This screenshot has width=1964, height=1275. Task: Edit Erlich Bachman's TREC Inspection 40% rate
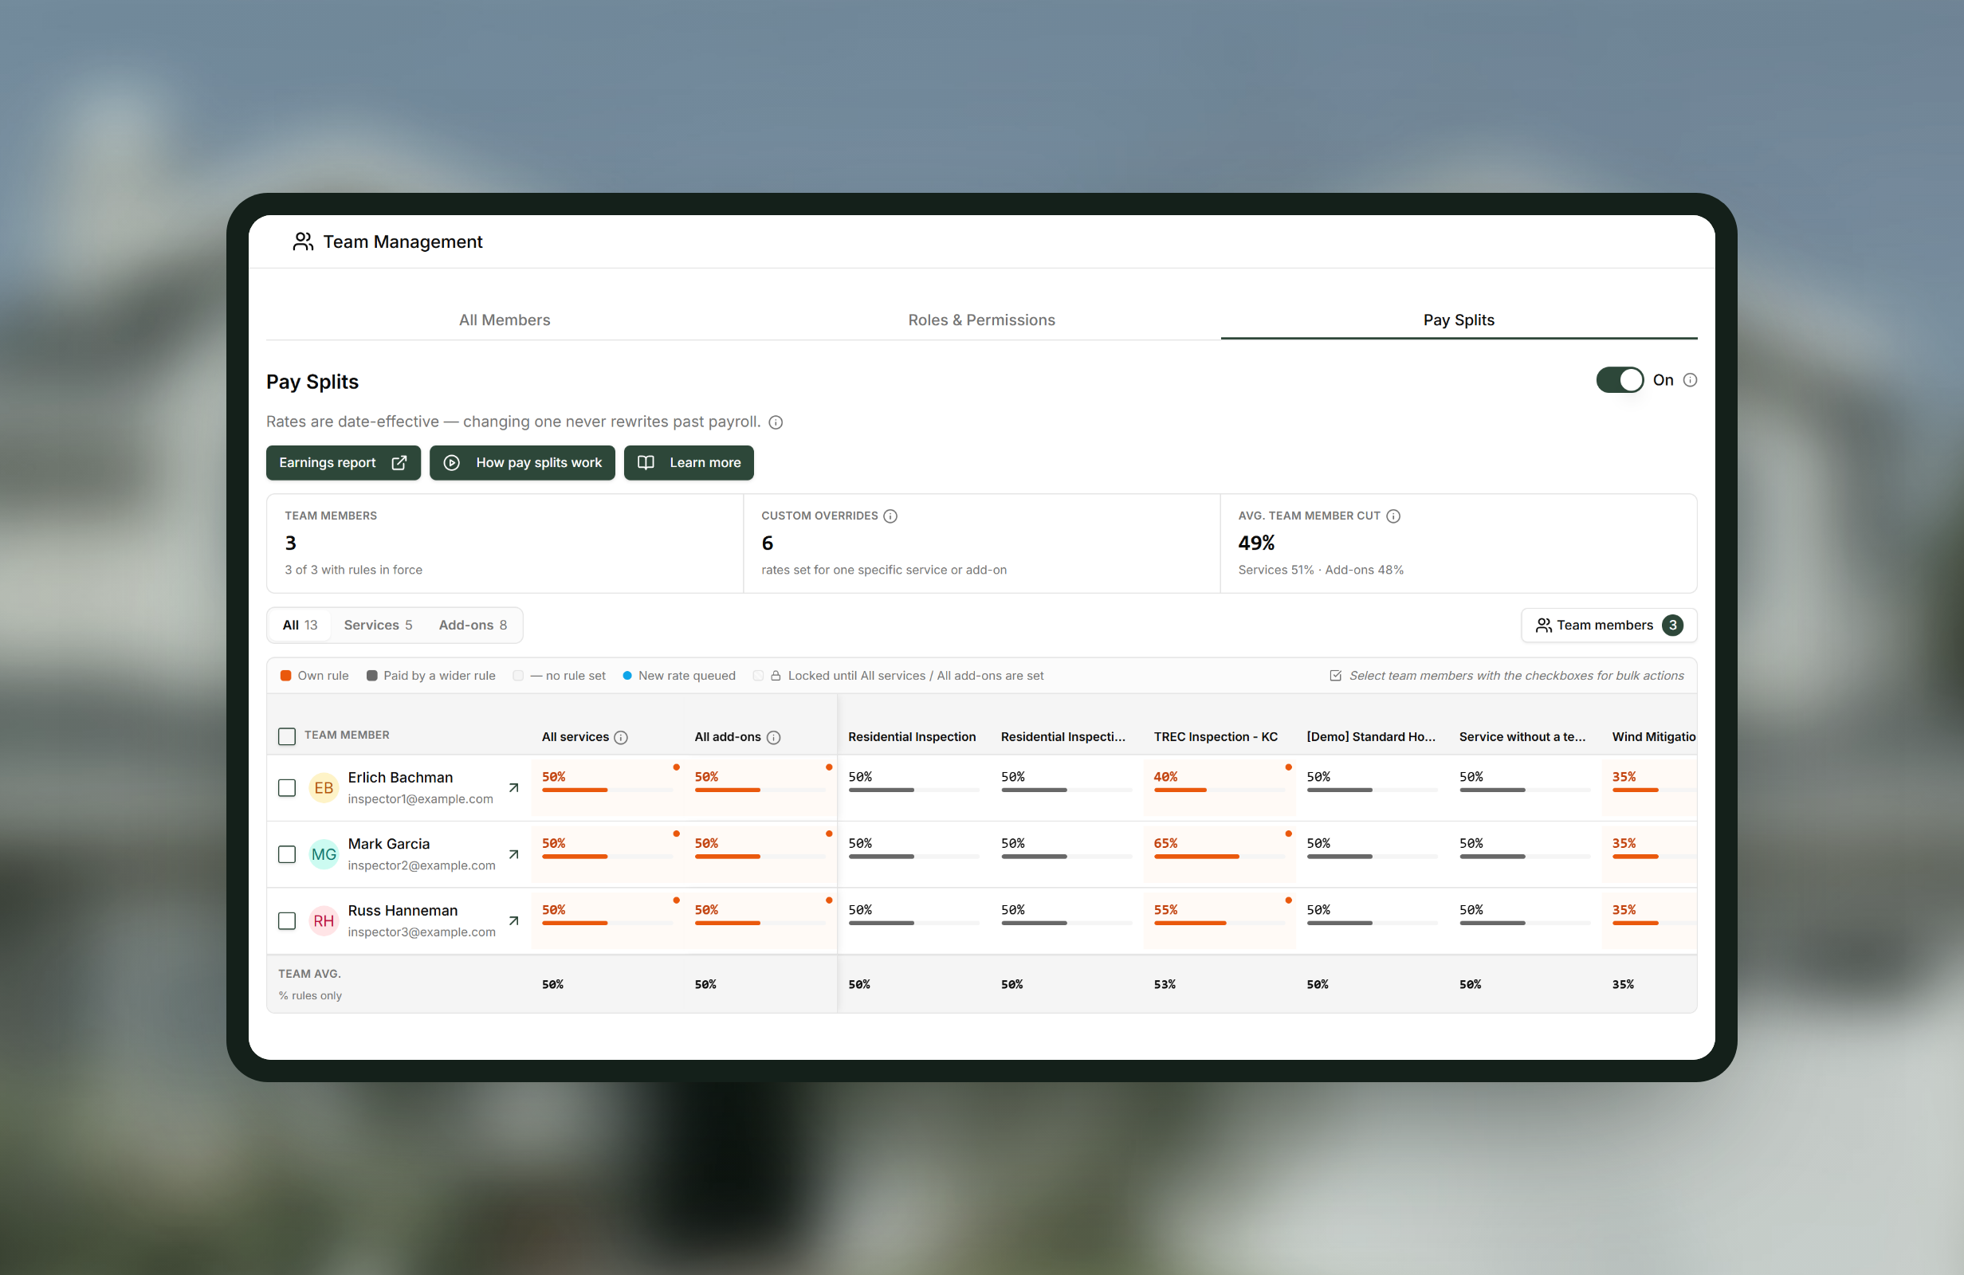[x=1219, y=787]
